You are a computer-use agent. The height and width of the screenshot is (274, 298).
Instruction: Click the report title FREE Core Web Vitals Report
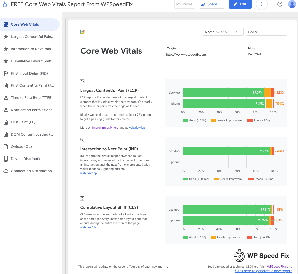coord(72,4)
